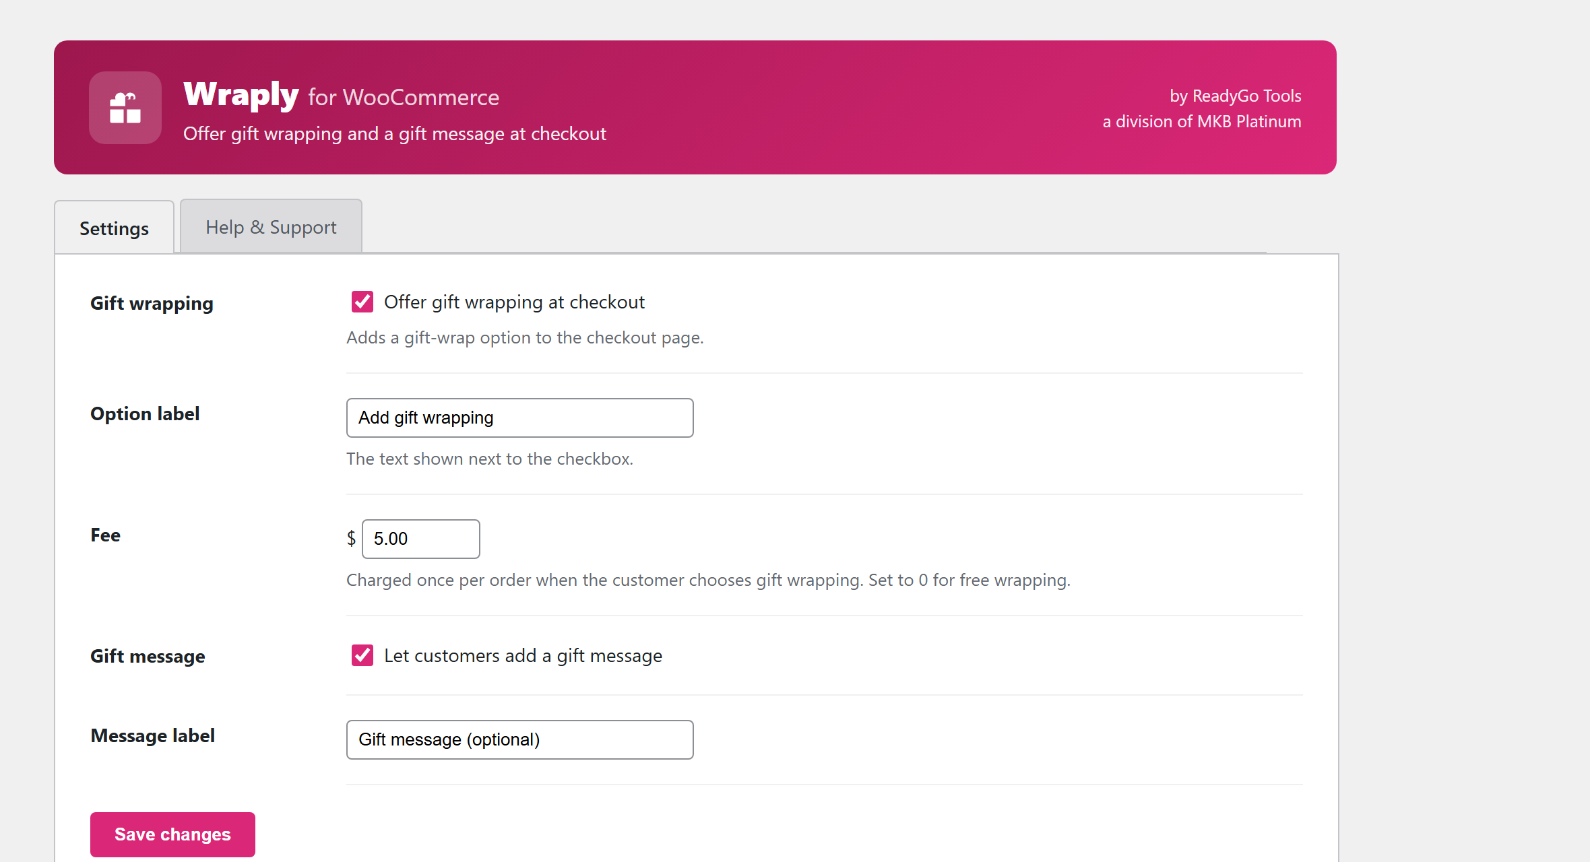
Task: Click the dollar sign before fee field
Action: click(351, 538)
